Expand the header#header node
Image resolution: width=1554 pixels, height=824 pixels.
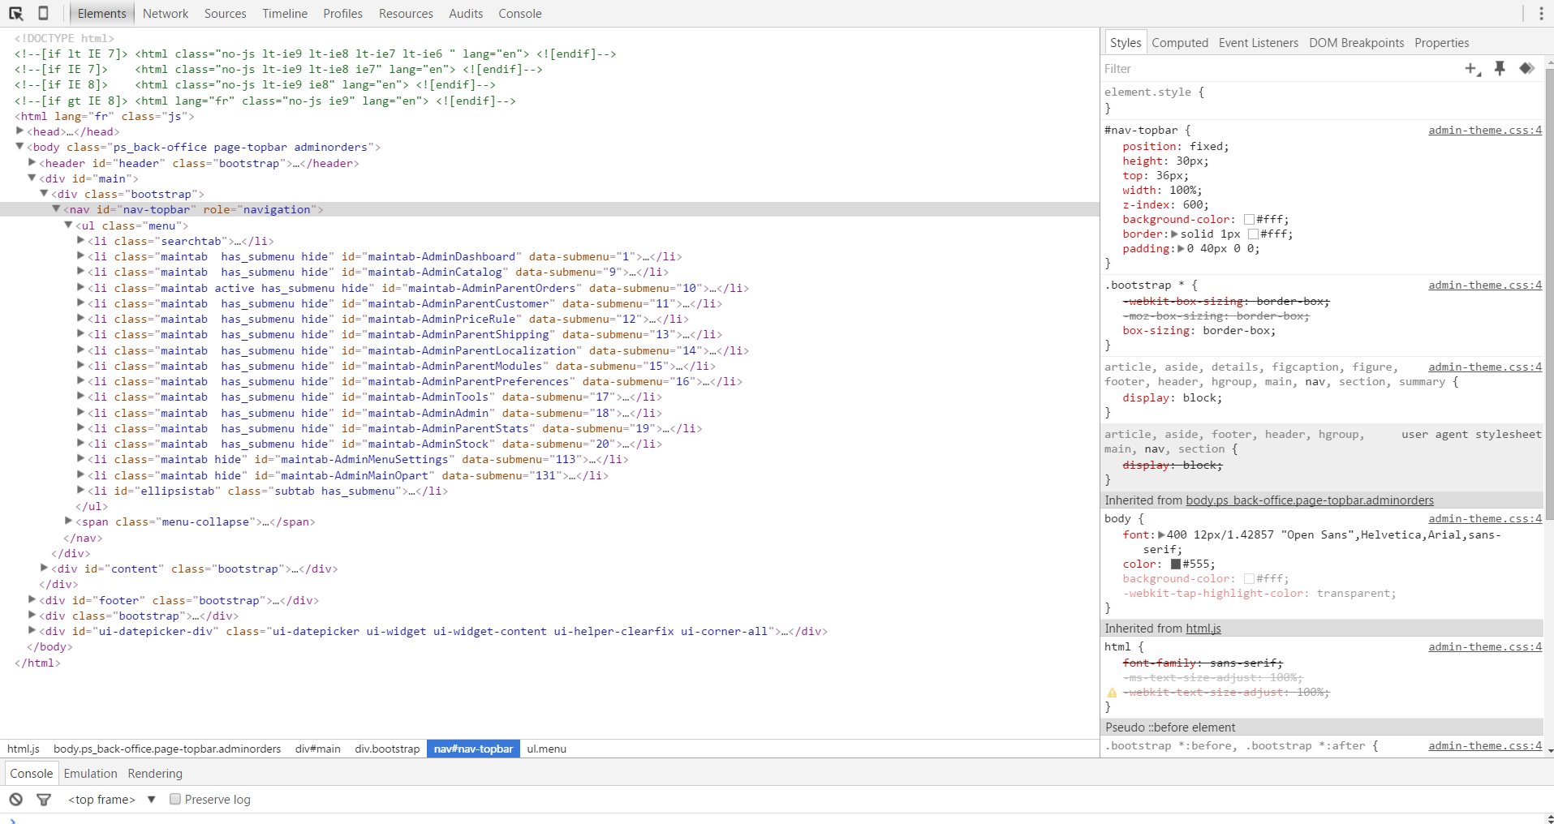(32, 162)
